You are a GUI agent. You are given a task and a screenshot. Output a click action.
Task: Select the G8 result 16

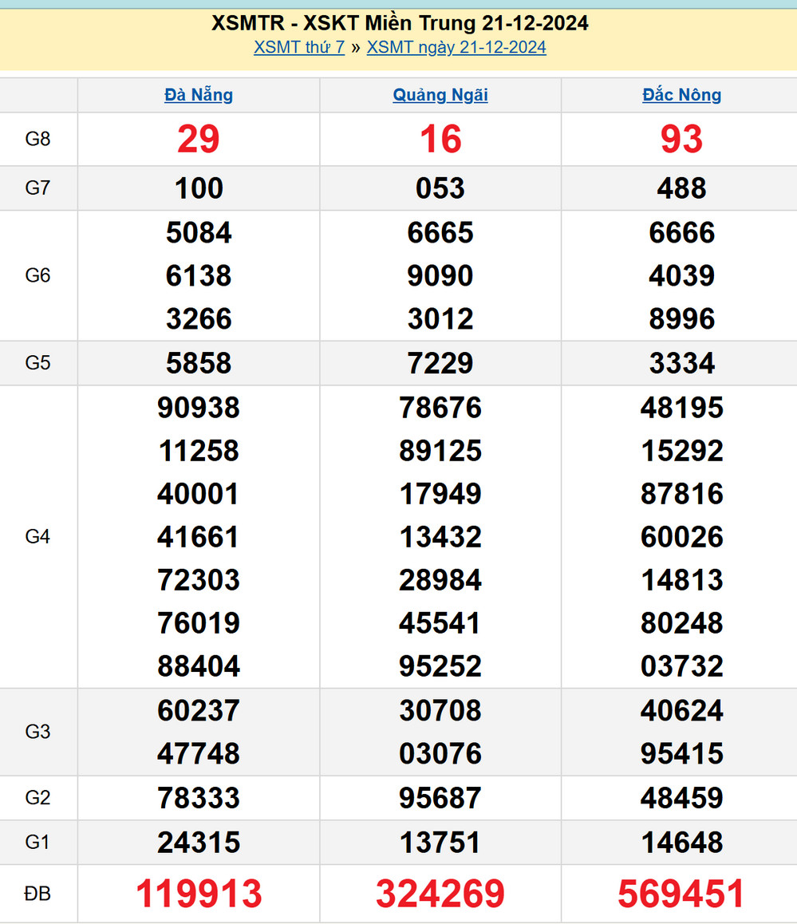440,140
